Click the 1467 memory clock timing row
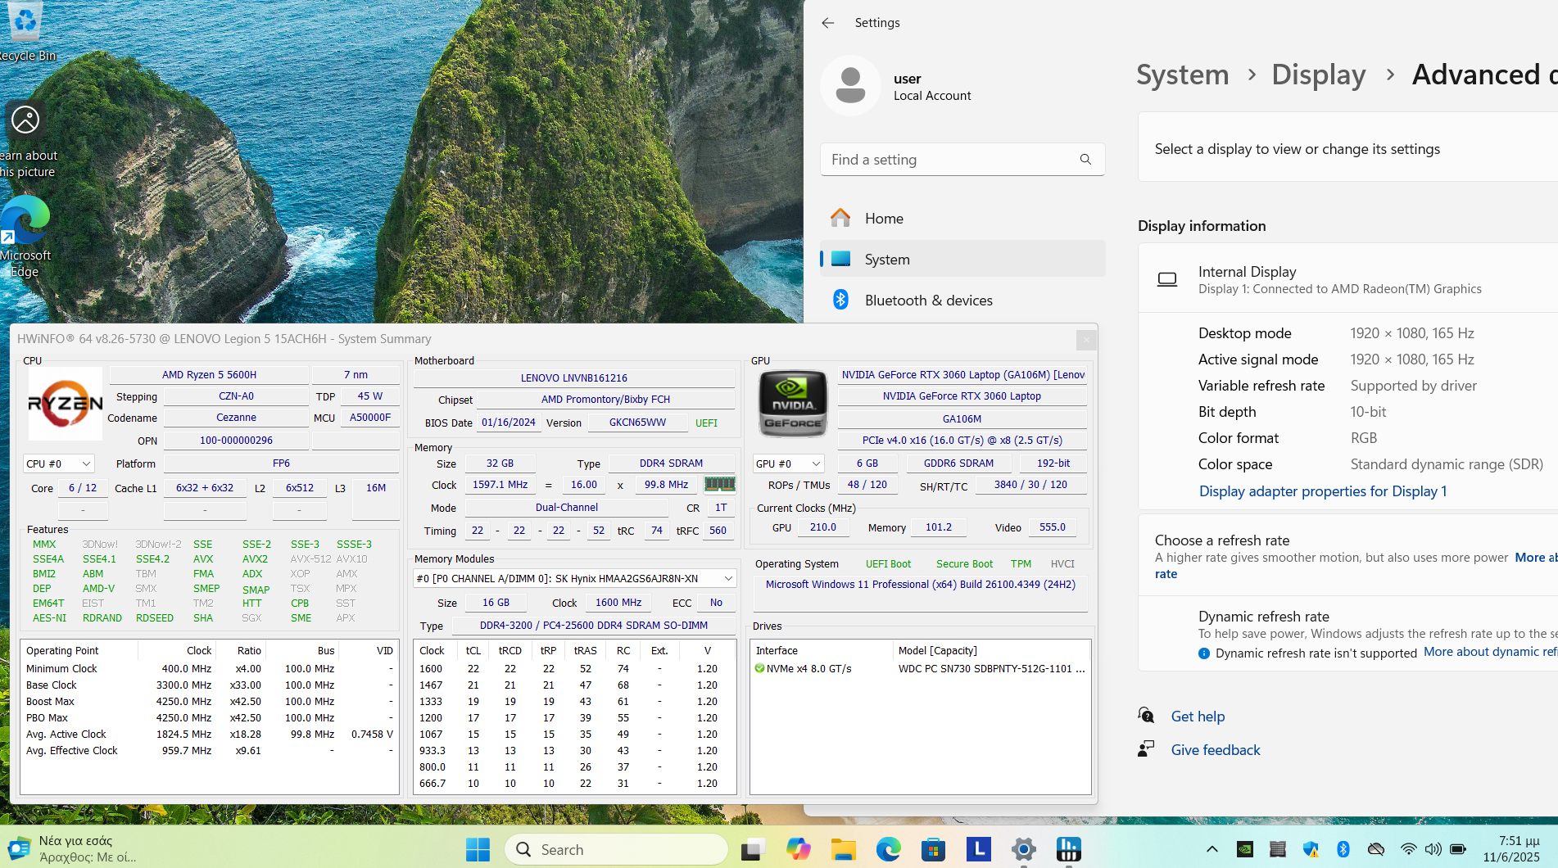This screenshot has width=1558, height=868. point(574,685)
